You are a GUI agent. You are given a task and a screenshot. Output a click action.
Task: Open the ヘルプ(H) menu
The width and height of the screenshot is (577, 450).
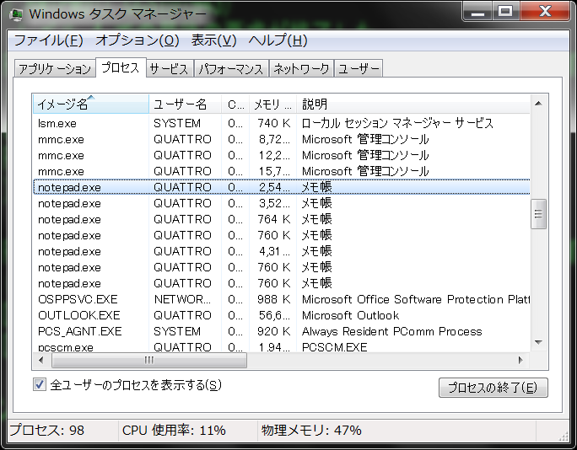point(278,40)
